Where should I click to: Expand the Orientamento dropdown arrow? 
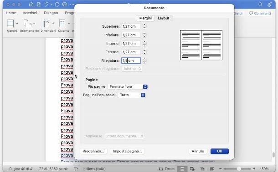[x=34, y=24]
